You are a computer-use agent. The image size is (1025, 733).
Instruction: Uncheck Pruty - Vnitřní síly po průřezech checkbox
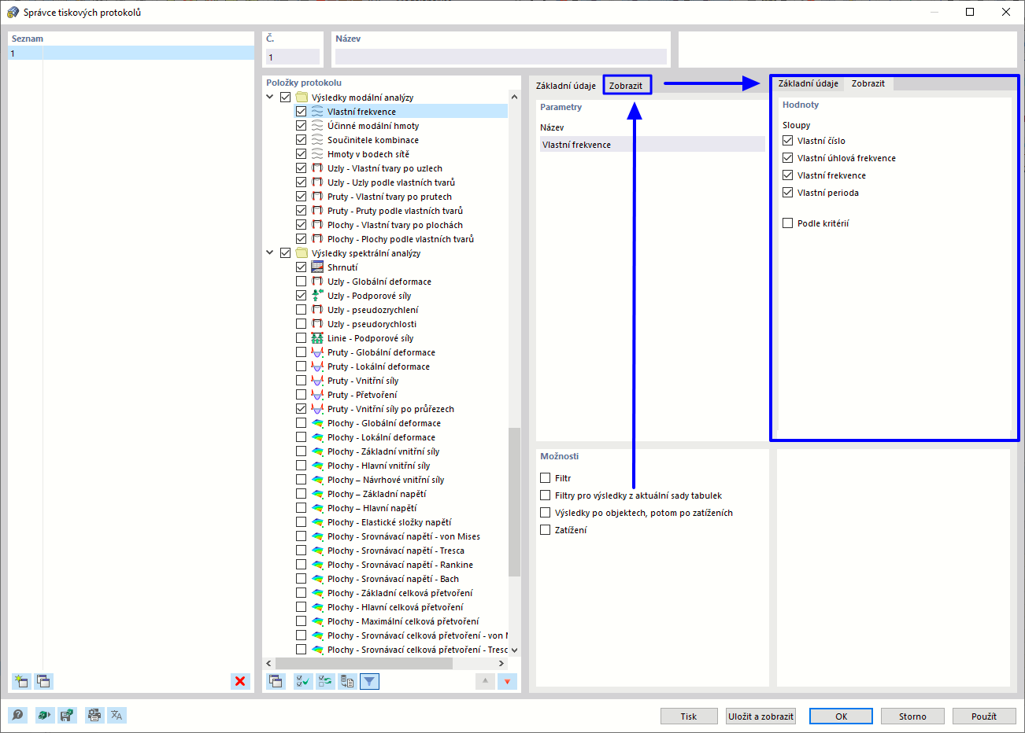coord(301,409)
